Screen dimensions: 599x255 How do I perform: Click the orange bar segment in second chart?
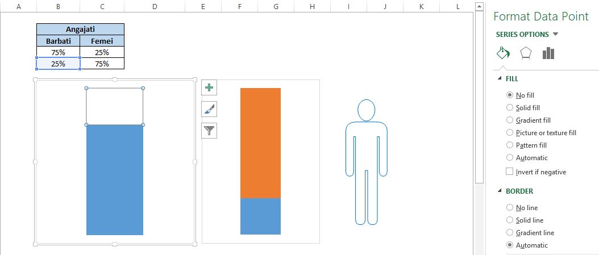(x=260, y=143)
